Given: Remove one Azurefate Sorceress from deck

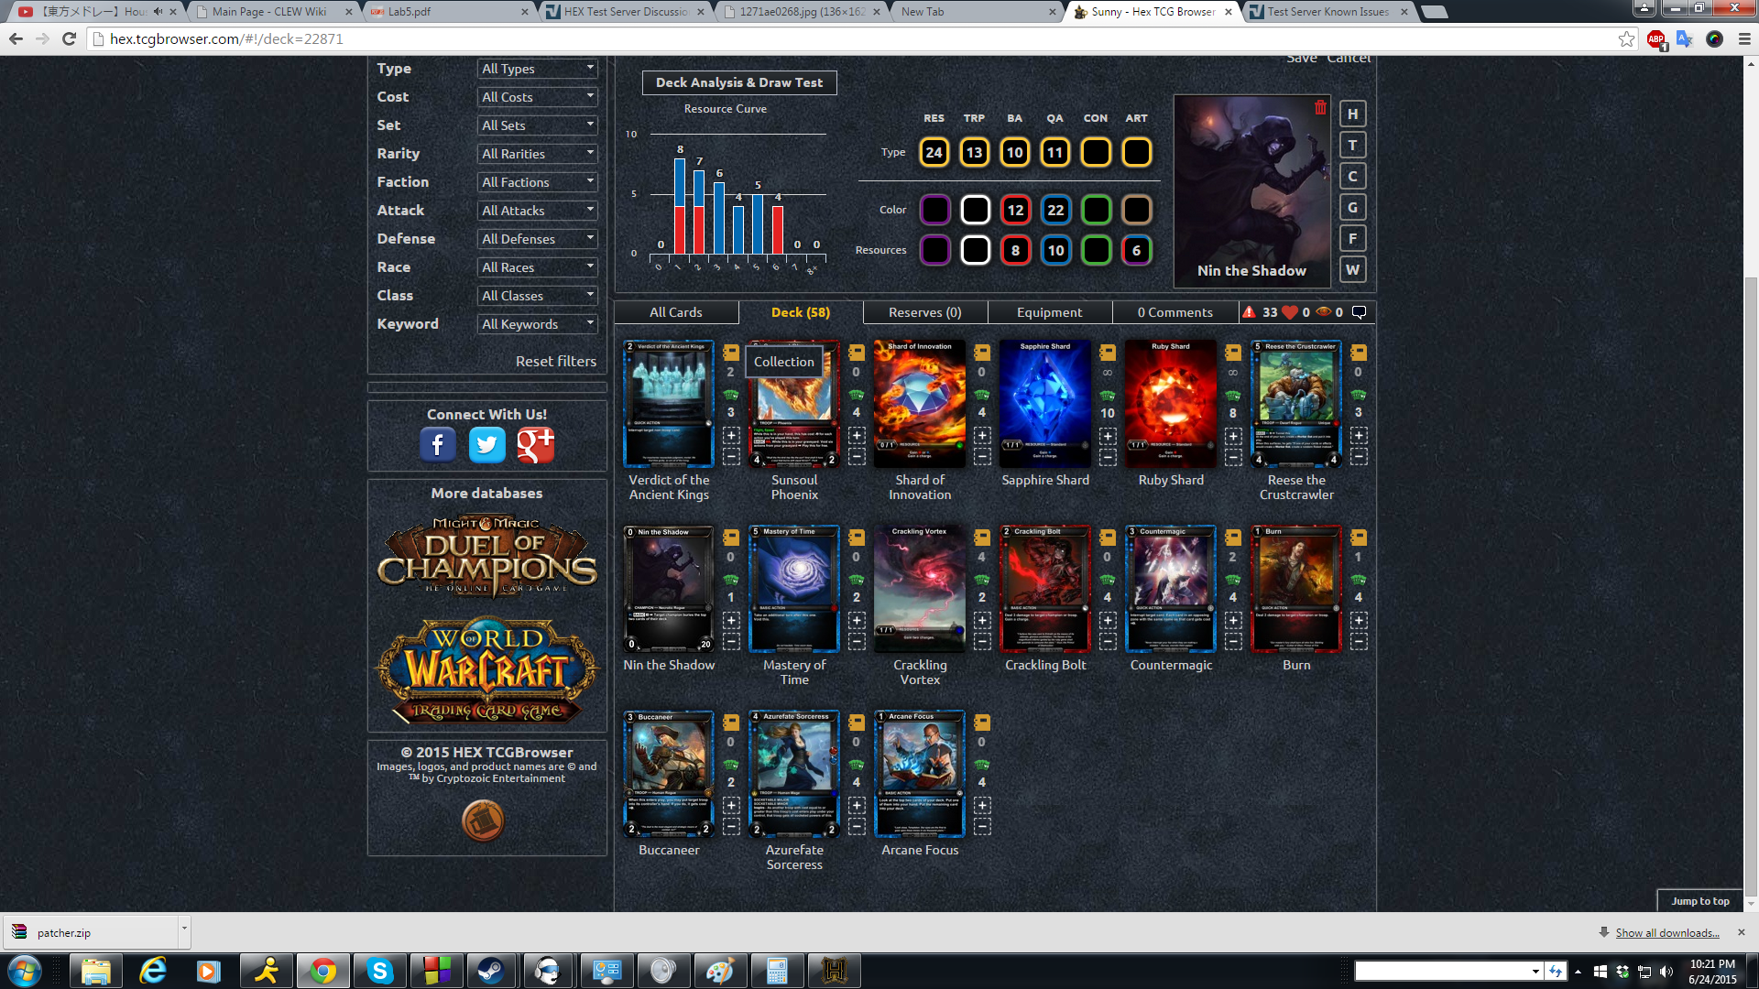Looking at the screenshot, I should click(857, 826).
